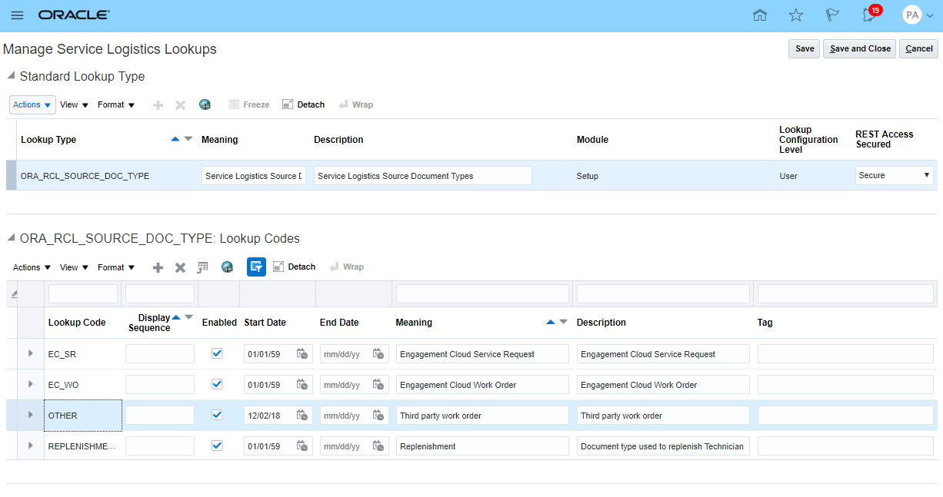Screen dimensions: 943x497
Task: Click the Meaning field for Replenishment row
Action: coord(482,446)
